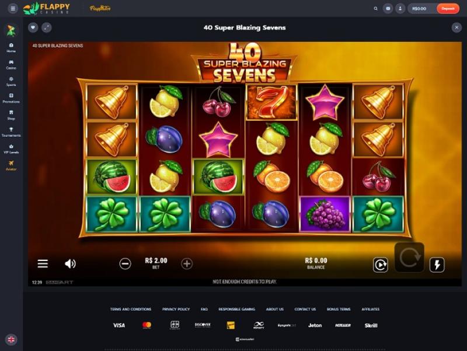Click the orange Deposit button
This screenshot has width=467, height=351.
click(x=448, y=9)
